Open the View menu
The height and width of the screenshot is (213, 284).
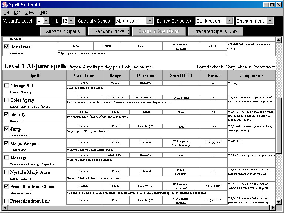click(x=30, y=12)
